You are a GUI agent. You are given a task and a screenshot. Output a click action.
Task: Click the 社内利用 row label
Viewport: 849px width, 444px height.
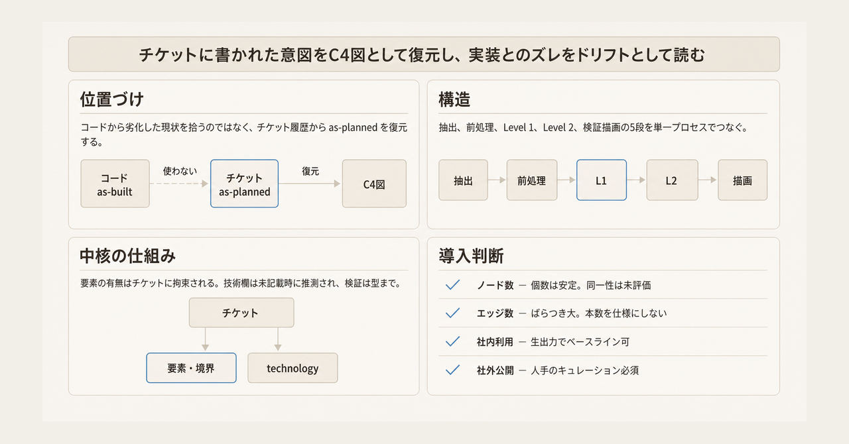pos(495,342)
